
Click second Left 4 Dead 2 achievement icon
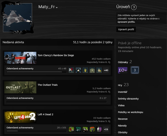(x=78, y=129)
